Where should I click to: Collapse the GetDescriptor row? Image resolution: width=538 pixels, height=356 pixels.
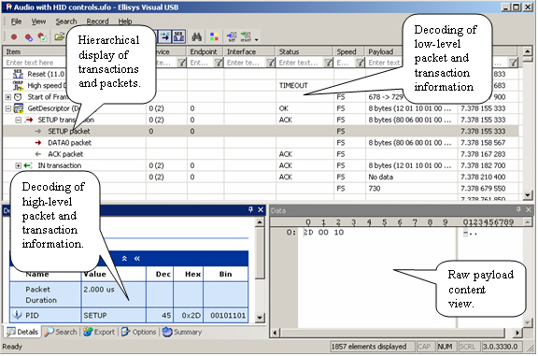pos(8,108)
